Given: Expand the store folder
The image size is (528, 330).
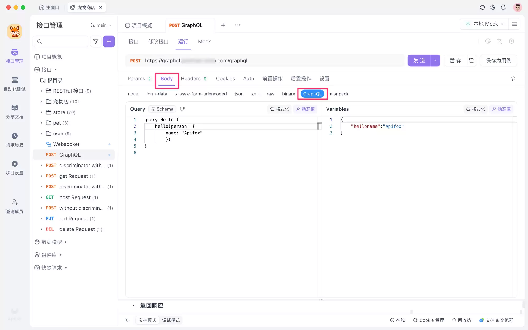Looking at the screenshot, I should coord(41,112).
